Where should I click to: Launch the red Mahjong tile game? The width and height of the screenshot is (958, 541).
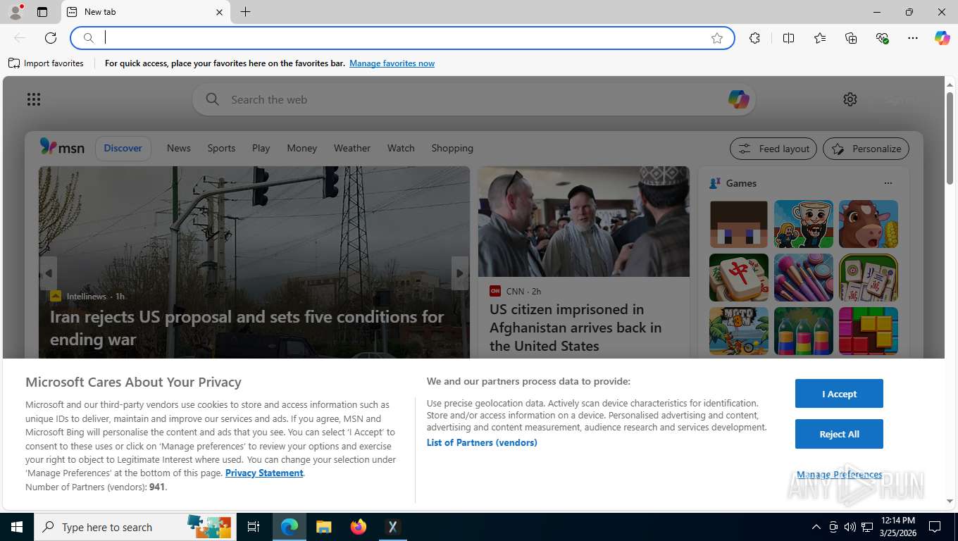click(x=739, y=278)
